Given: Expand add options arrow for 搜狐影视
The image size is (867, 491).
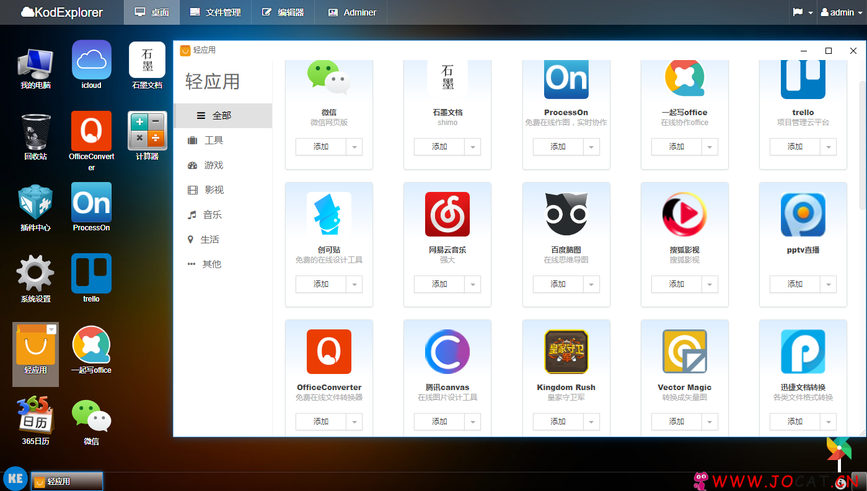Looking at the screenshot, I should pyautogui.click(x=710, y=284).
